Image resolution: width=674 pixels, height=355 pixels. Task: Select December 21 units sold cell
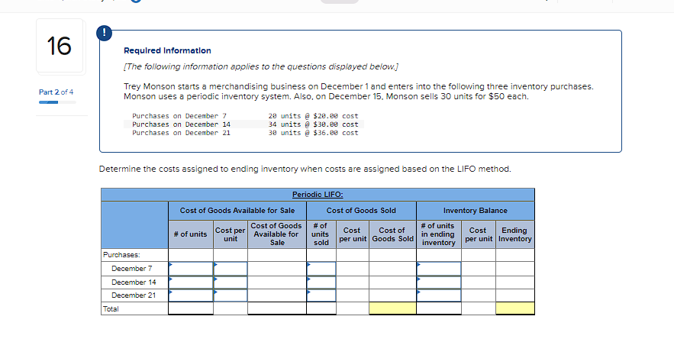click(x=321, y=295)
